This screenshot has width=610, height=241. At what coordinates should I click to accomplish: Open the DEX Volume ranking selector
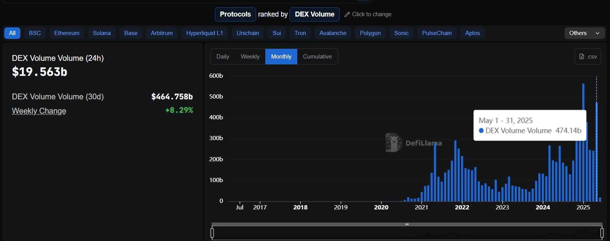tap(315, 14)
